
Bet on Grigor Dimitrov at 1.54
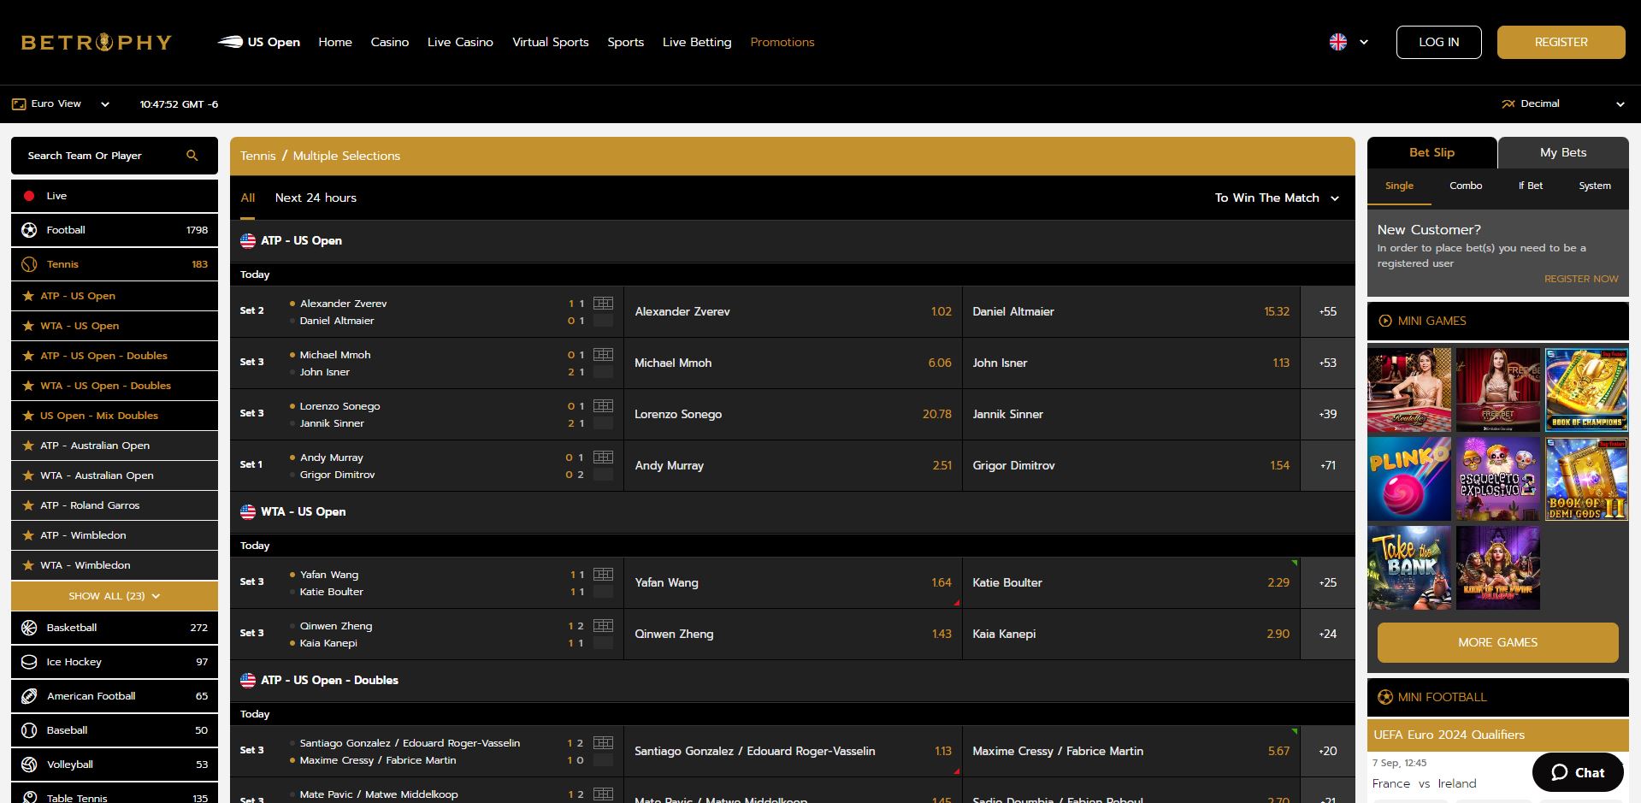point(1130,465)
